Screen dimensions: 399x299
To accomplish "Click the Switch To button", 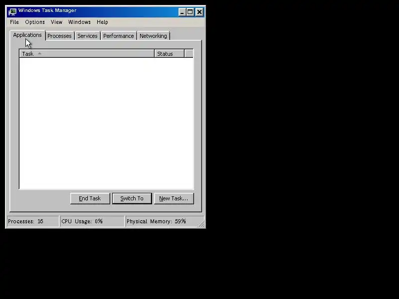I will pos(132,198).
